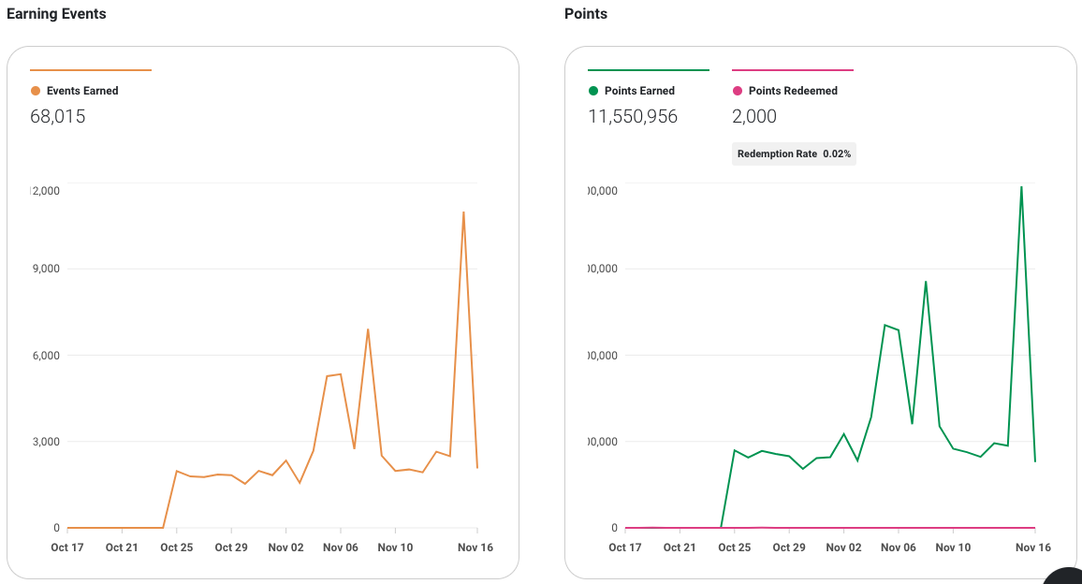Click the Oct 17 label in Points chart
The height and width of the screenshot is (584, 1082).
625,547
